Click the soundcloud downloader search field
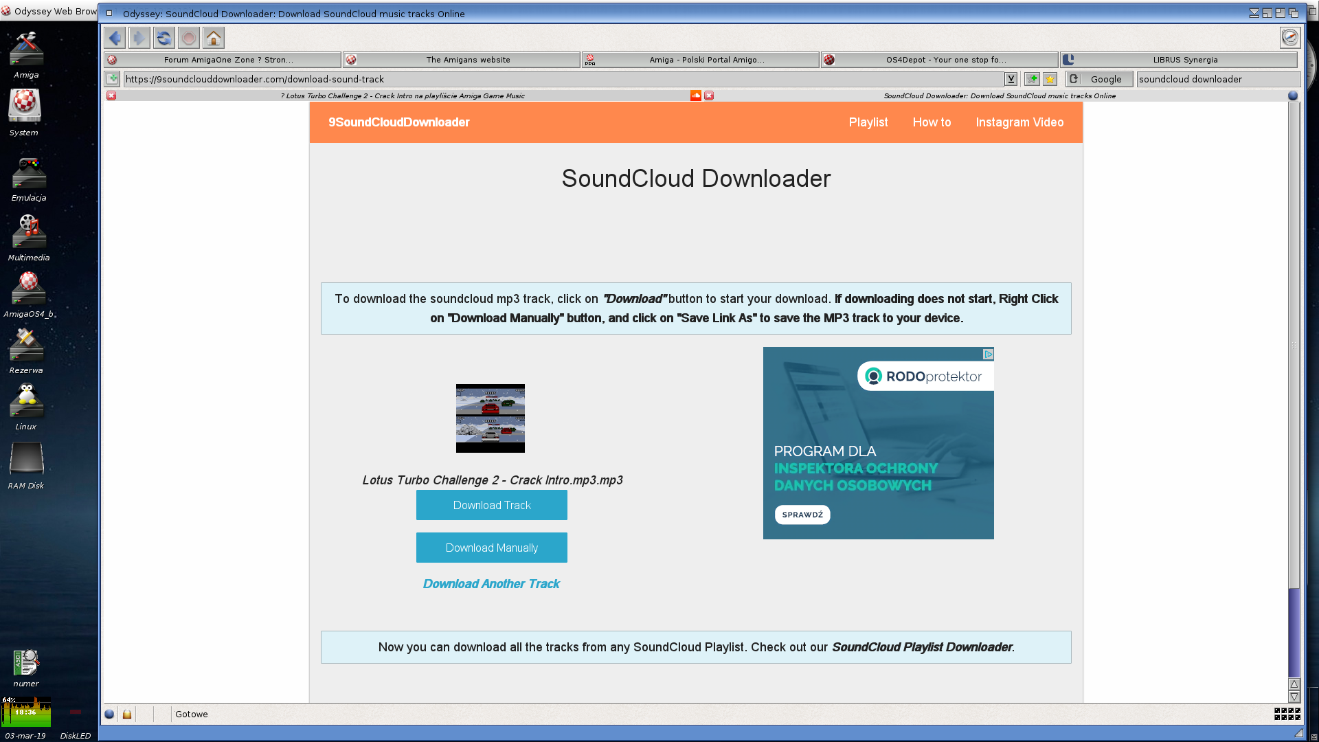1319x742 pixels. (x=1218, y=79)
